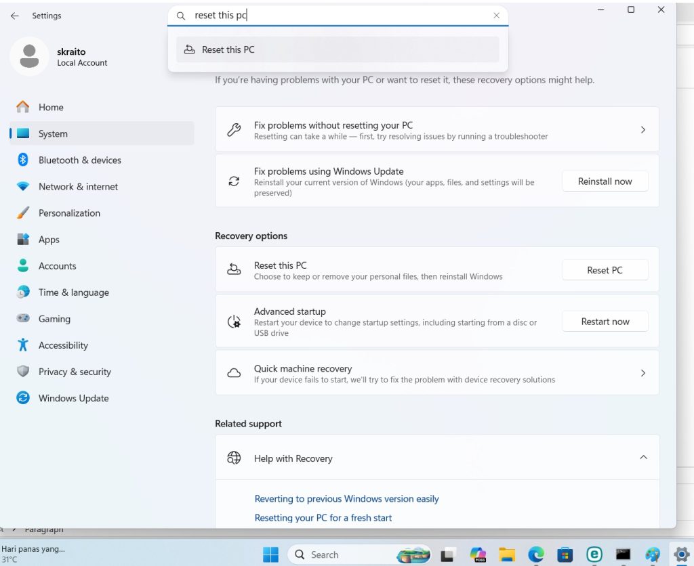Click the Accessibility figure icon
Image resolution: width=694 pixels, height=566 pixels.
pyautogui.click(x=23, y=345)
